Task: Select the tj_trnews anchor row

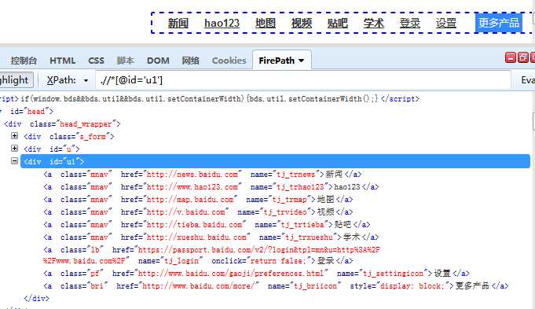Action: click(x=203, y=174)
